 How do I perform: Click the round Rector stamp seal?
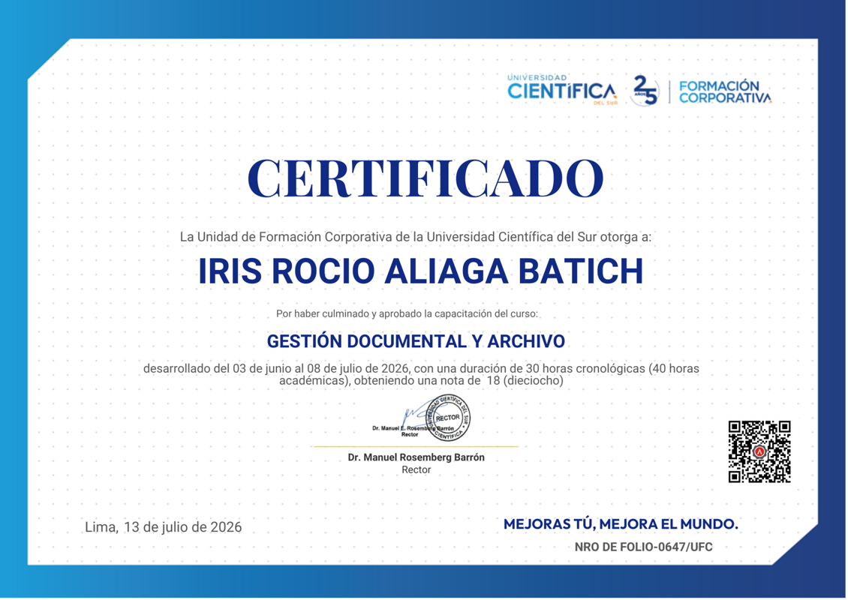tap(448, 418)
